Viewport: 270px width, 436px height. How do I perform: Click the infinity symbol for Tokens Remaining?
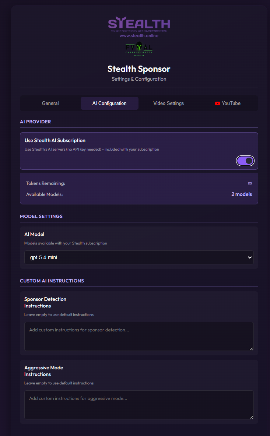coord(250,183)
